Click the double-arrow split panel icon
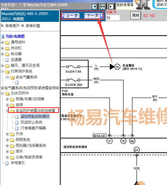167x185 pixels. point(103,6)
